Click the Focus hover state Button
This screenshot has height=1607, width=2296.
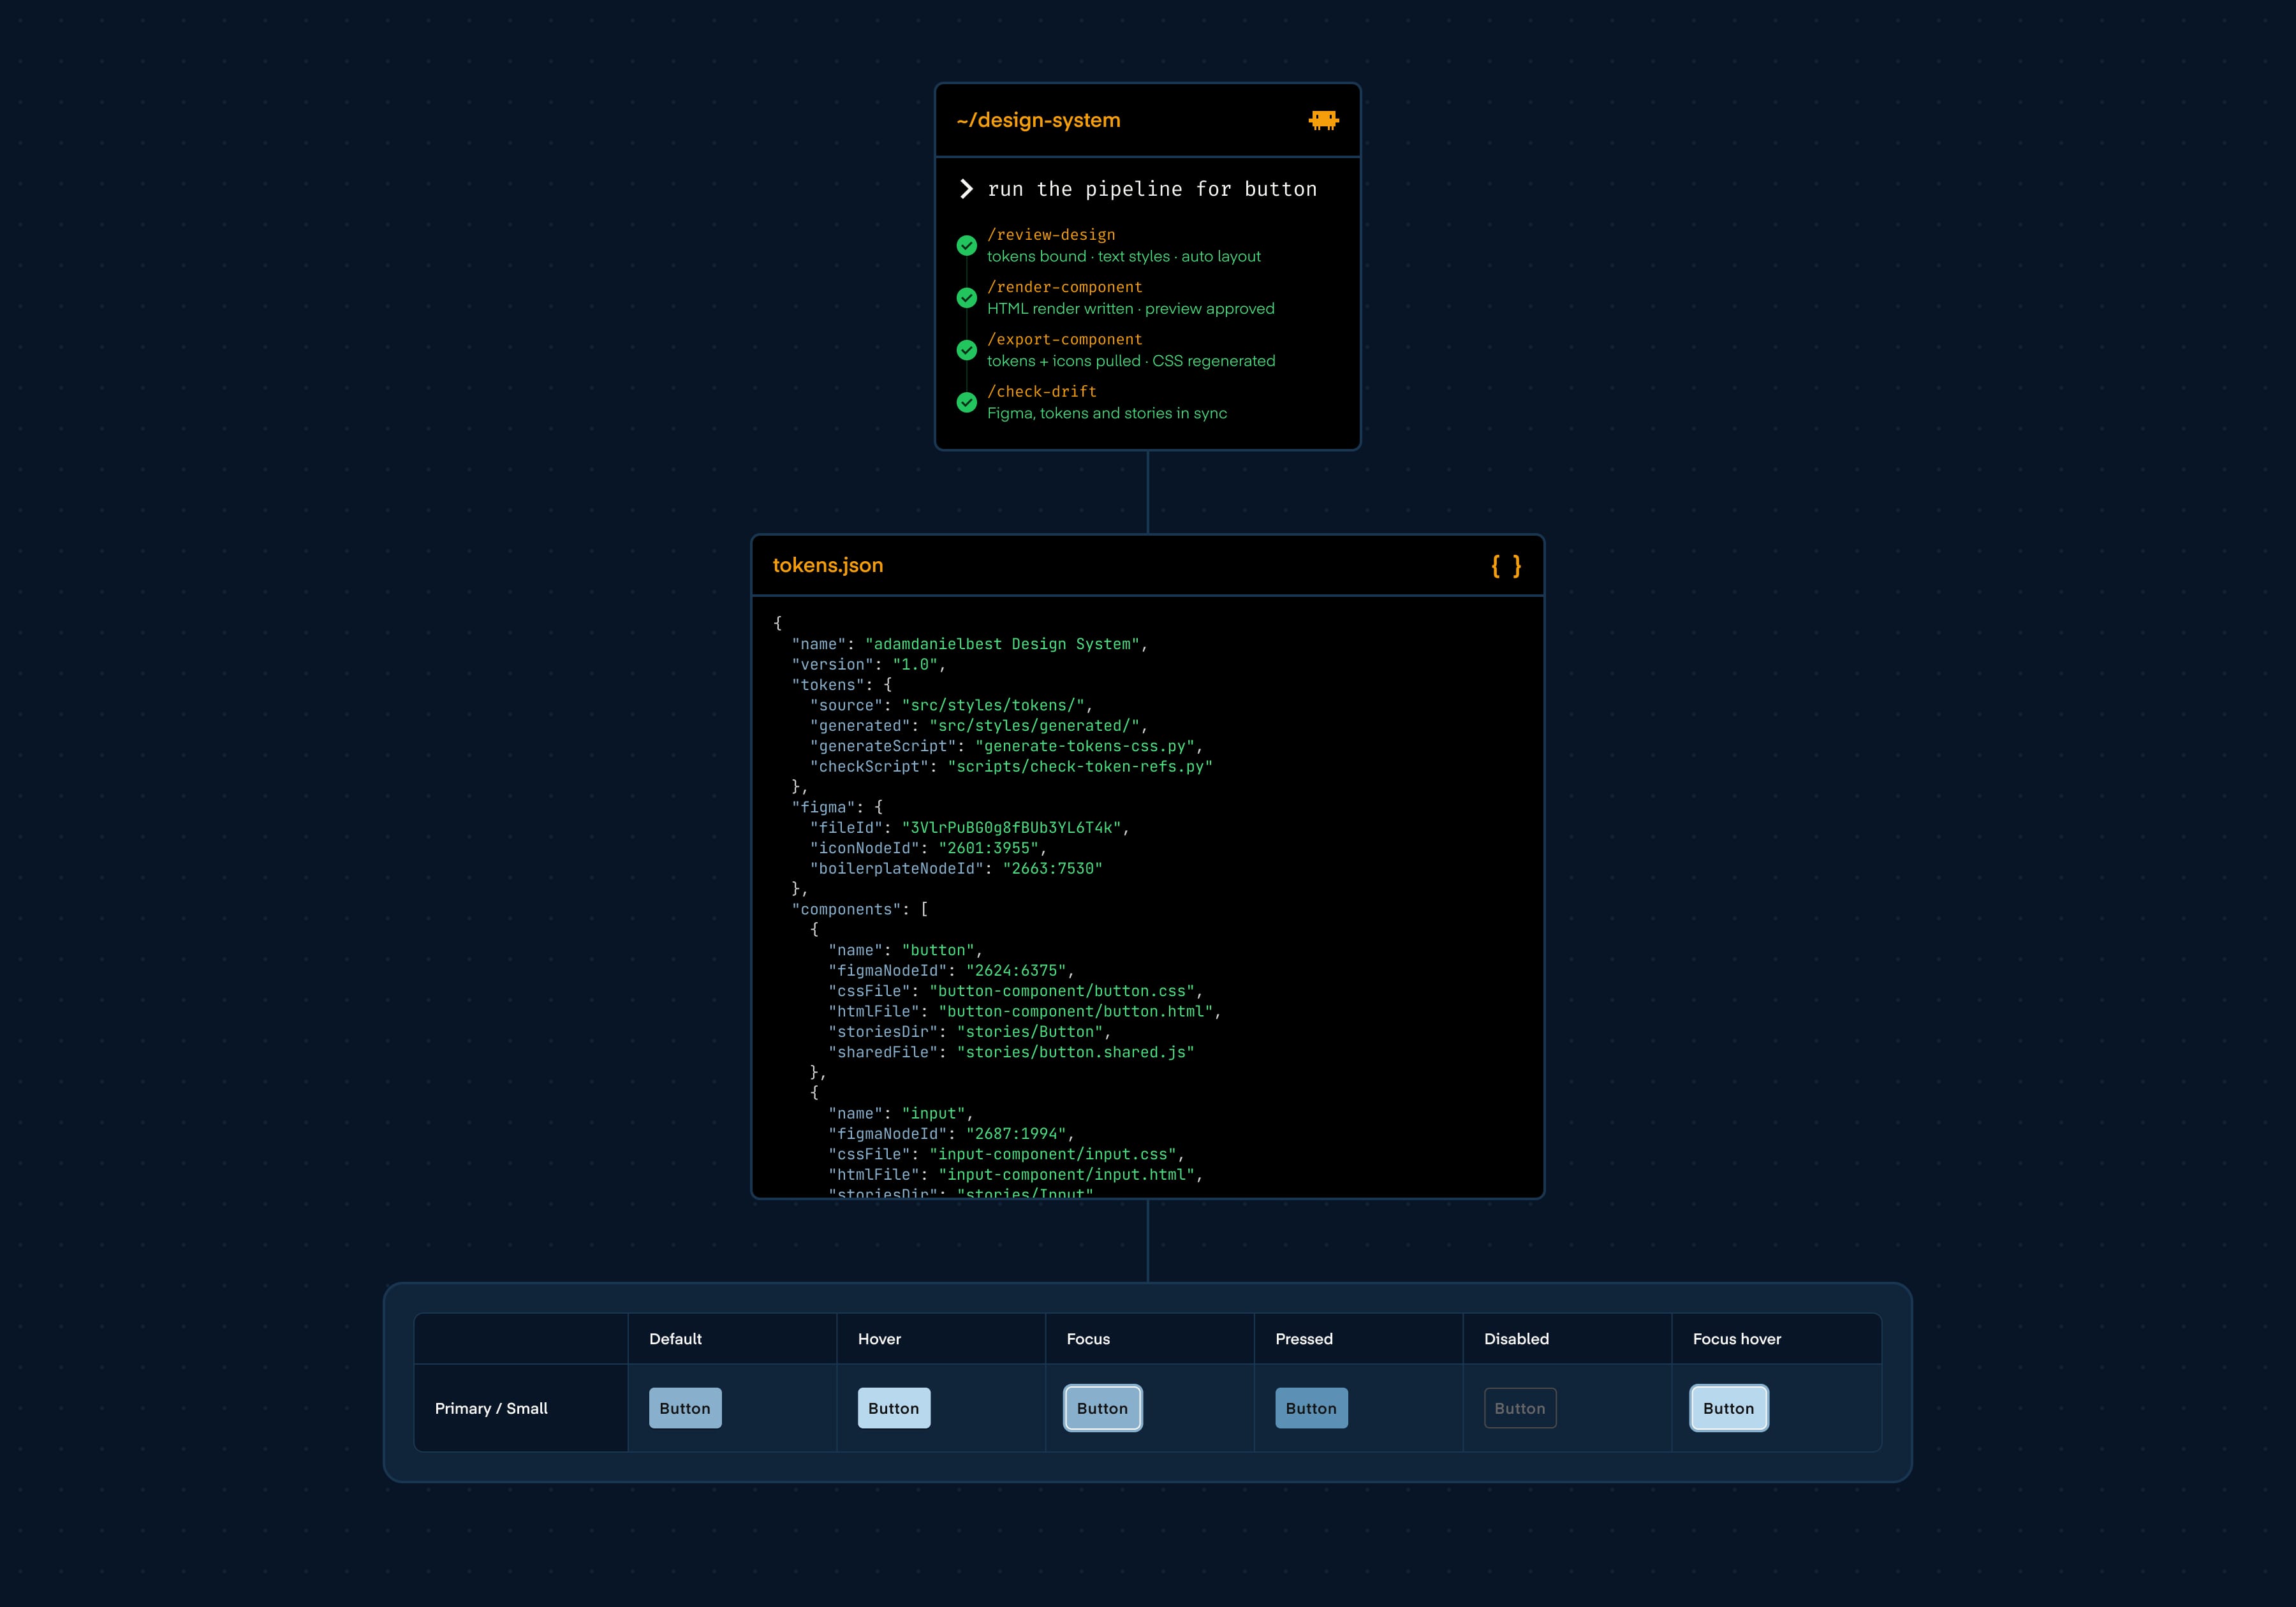[x=1729, y=1408]
